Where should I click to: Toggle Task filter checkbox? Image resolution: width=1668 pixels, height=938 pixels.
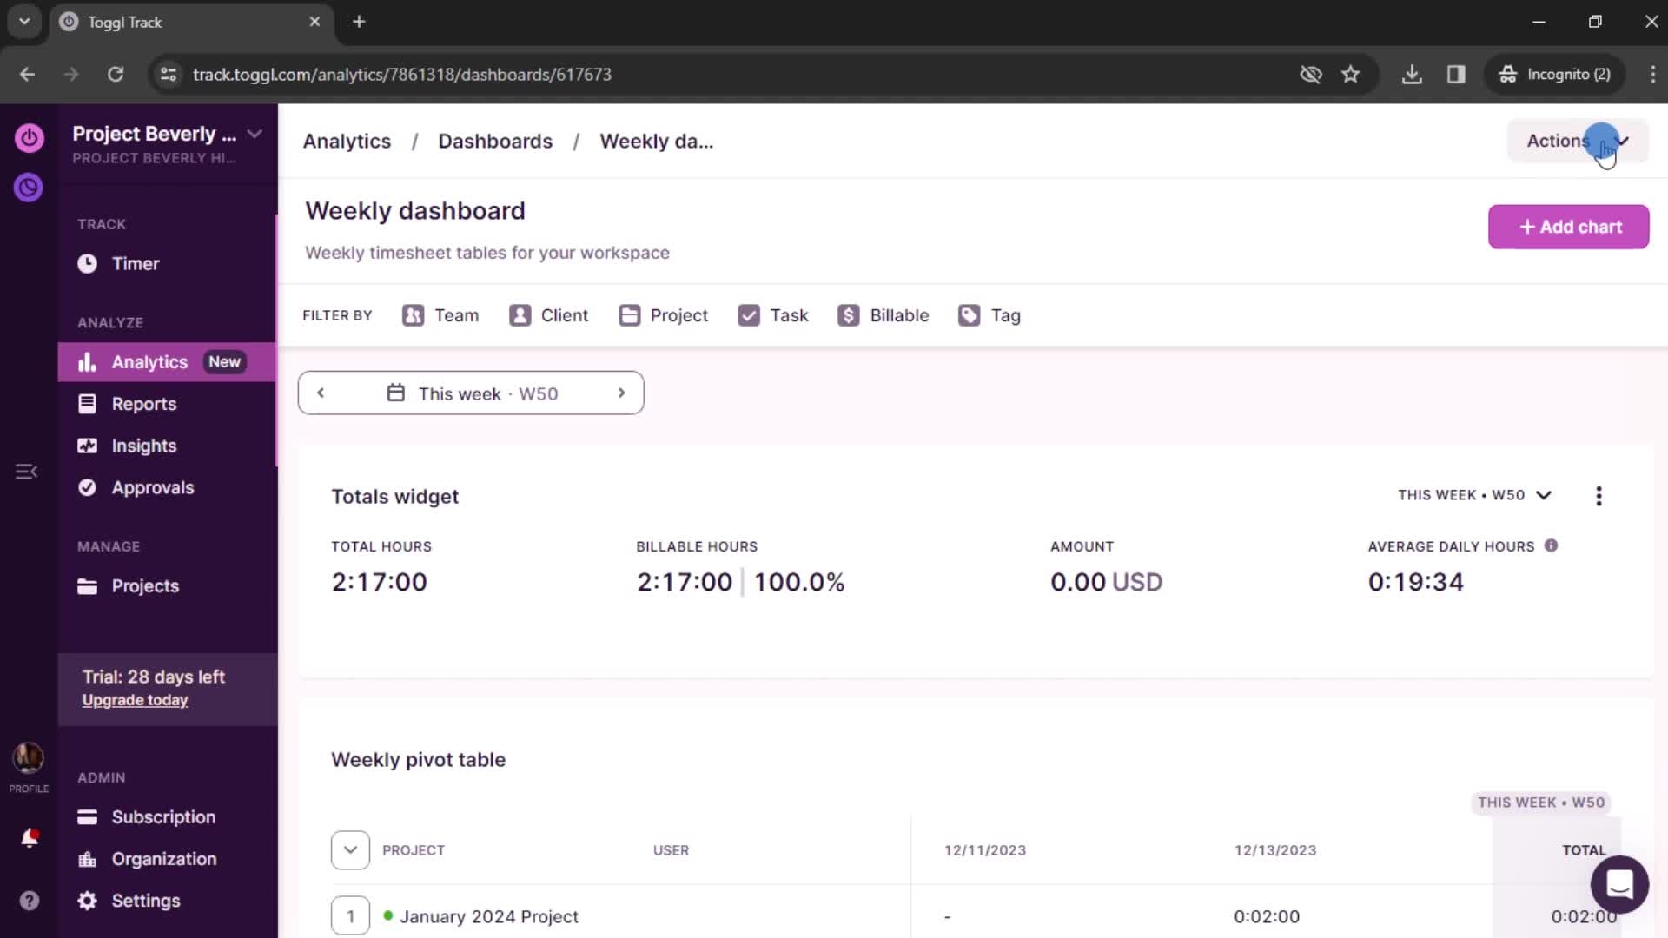point(748,315)
